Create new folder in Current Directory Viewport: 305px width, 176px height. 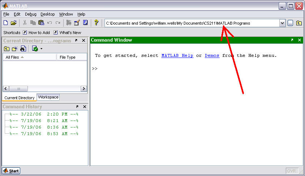pyautogui.click(x=15, y=49)
